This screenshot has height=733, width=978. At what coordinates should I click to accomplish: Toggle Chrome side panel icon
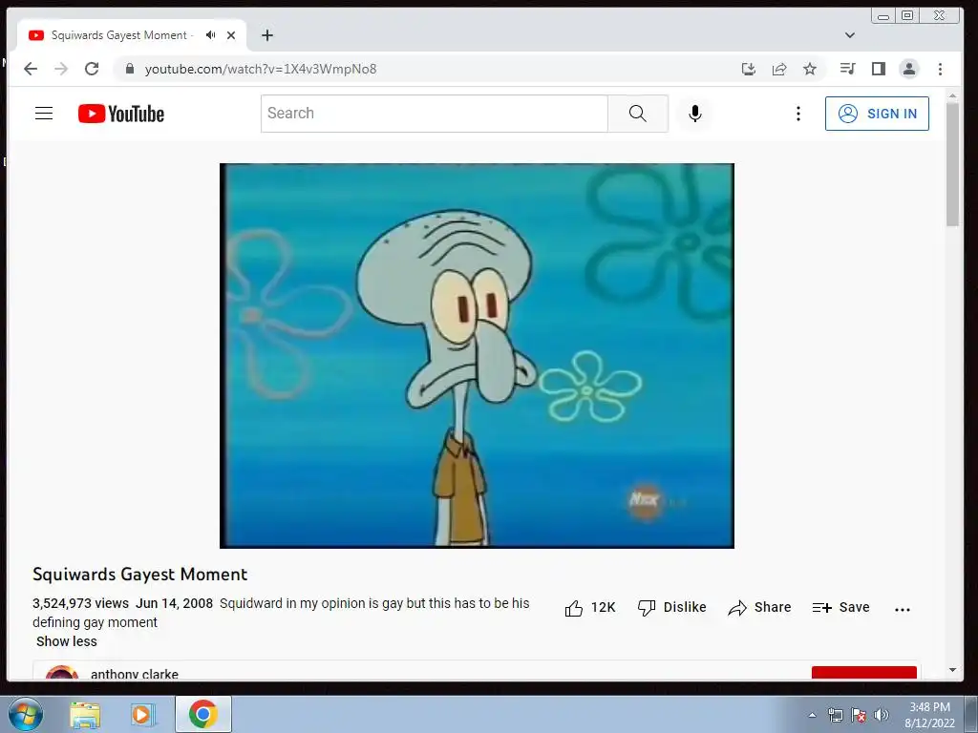tap(879, 69)
